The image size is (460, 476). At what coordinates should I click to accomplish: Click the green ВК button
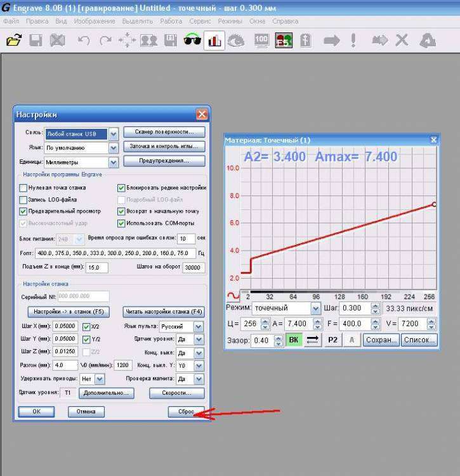click(293, 340)
